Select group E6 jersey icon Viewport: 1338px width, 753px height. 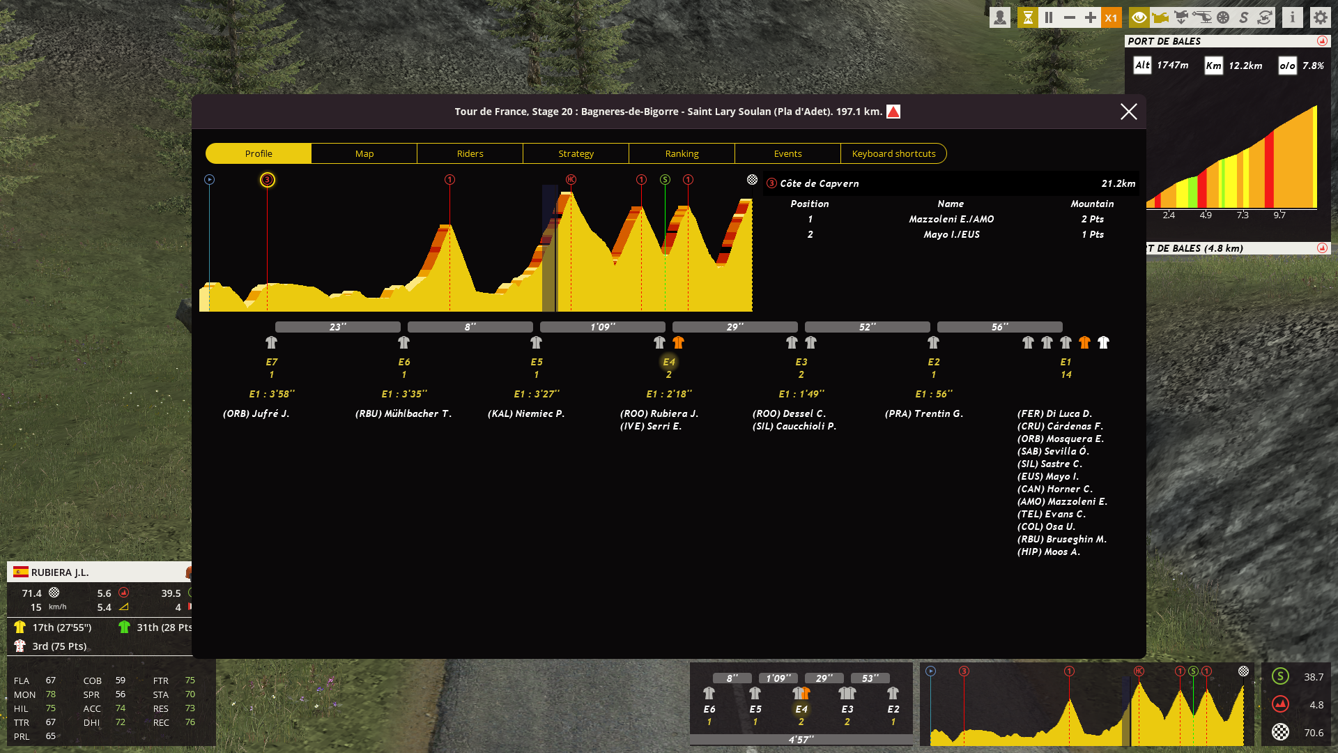click(x=403, y=342)
